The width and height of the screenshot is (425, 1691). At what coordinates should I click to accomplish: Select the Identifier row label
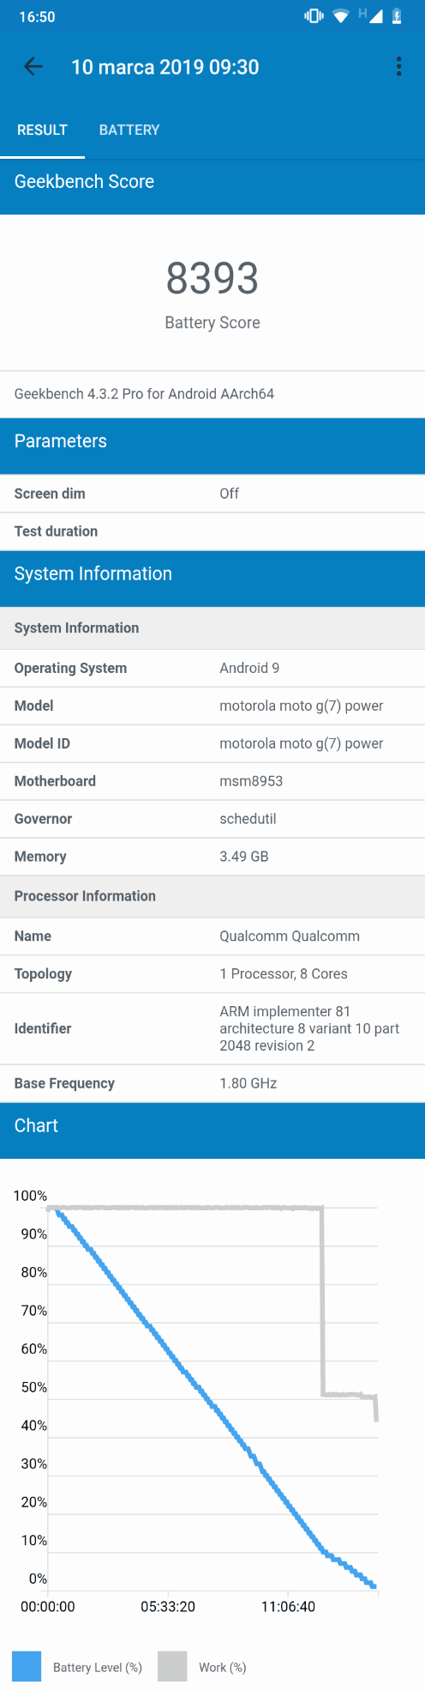(43, 1028)
